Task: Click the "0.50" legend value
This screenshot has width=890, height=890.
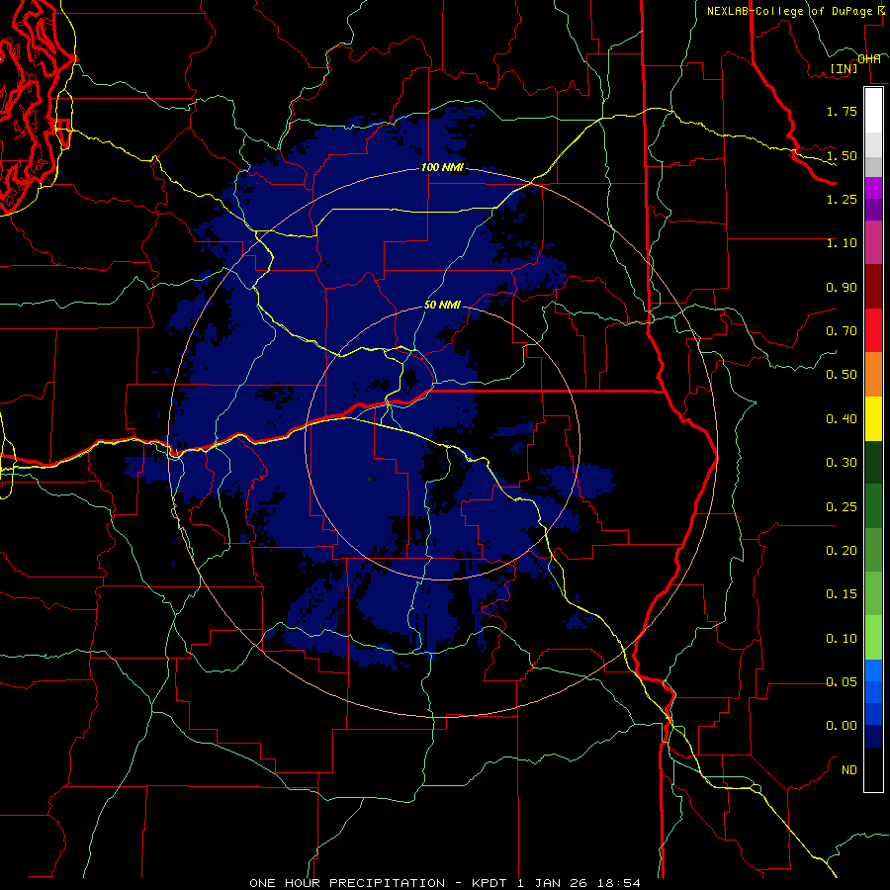Action: 842,375
